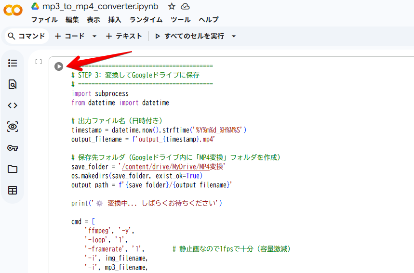Image resolution: width=414 pixels, height=273 pixels.
Task: Open the secrets key panel
Action: (13, 148)
